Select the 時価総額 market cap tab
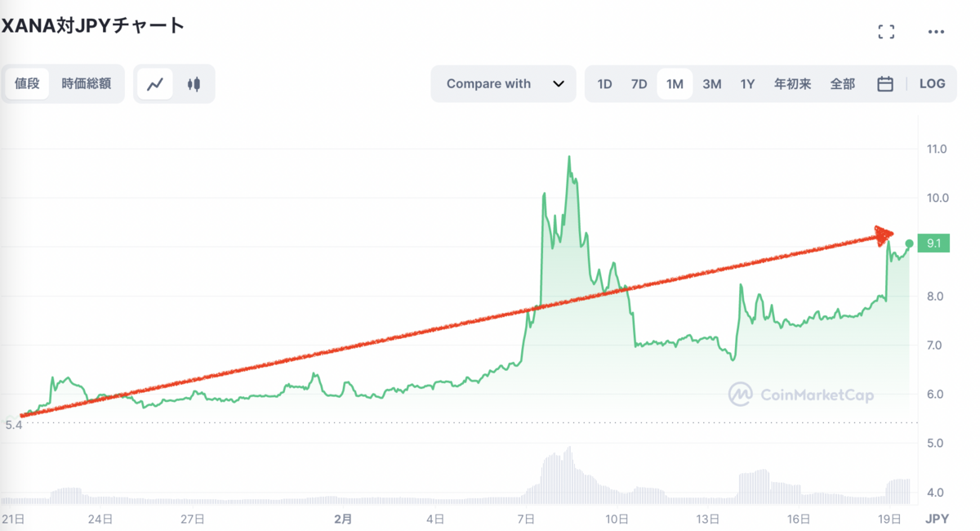 [x=87, y=83]
